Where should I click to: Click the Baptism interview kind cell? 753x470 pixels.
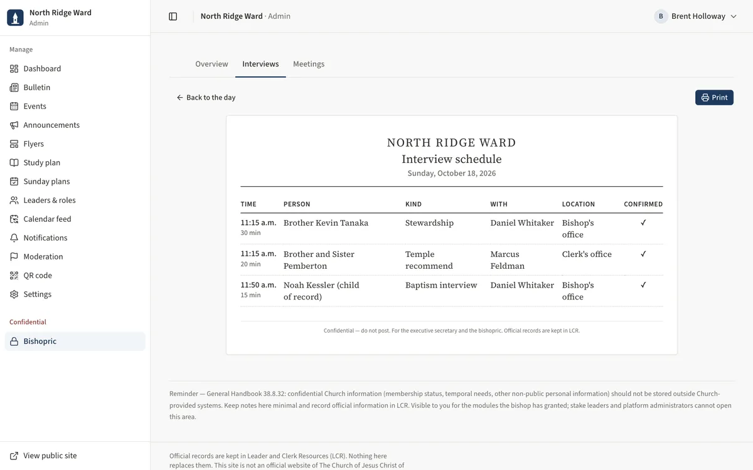(441, 285)
